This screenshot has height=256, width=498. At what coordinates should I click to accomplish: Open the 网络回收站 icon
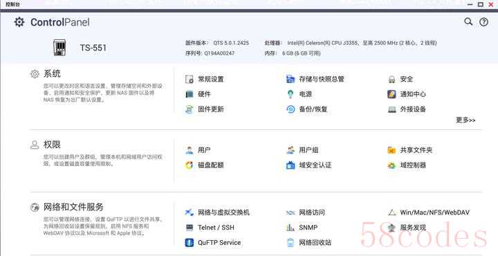(290, 243)
